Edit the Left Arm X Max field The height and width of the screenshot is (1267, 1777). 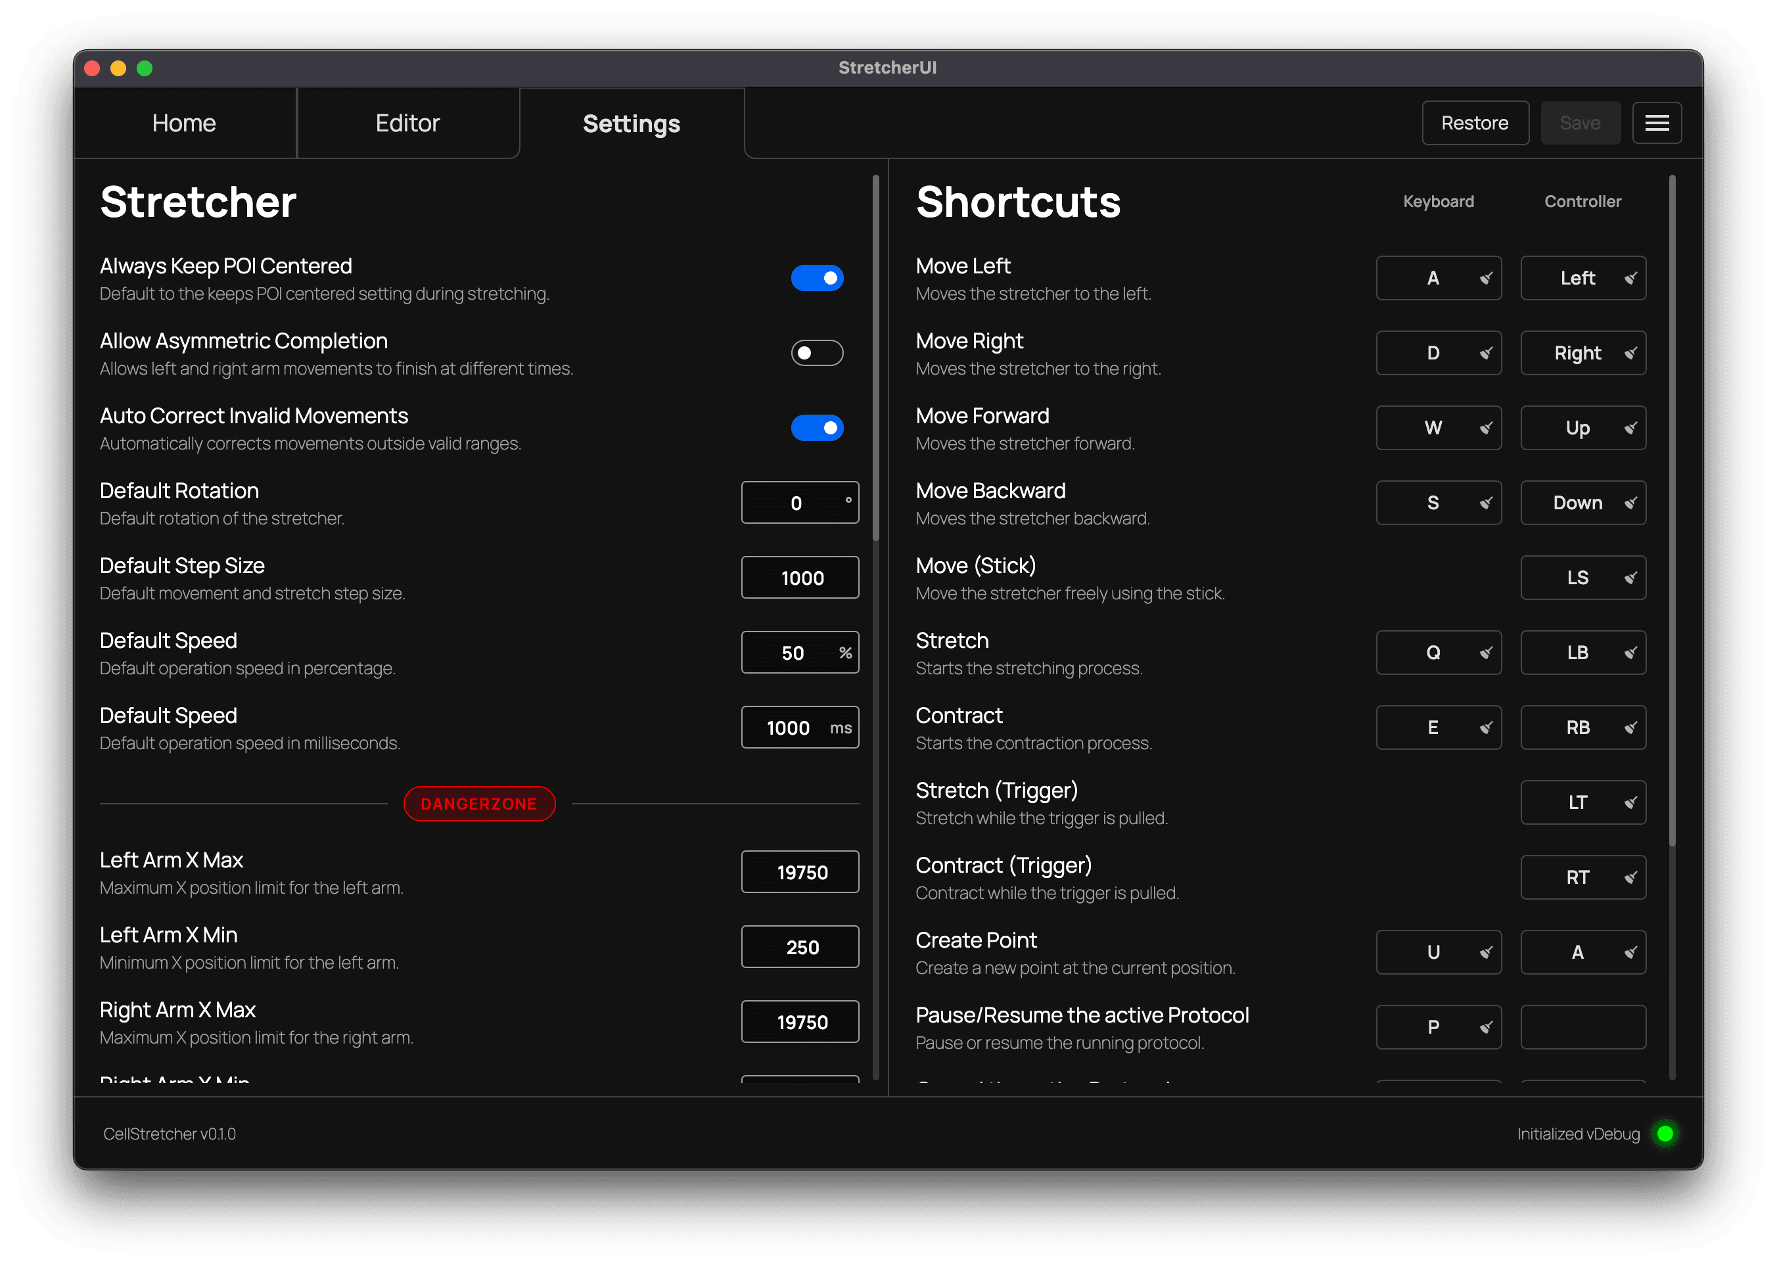click(x=800, y=872)
